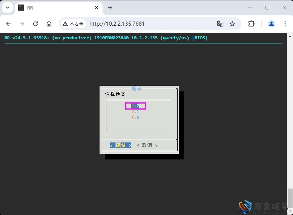293x215 pixels.
Task: Open the extensions puzzle icon
Action: coord(252,24)
